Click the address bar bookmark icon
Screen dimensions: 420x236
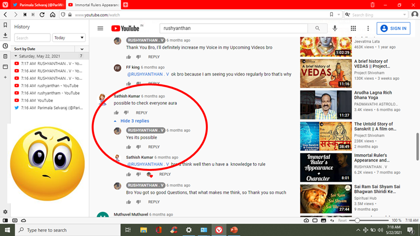(331, 15)
